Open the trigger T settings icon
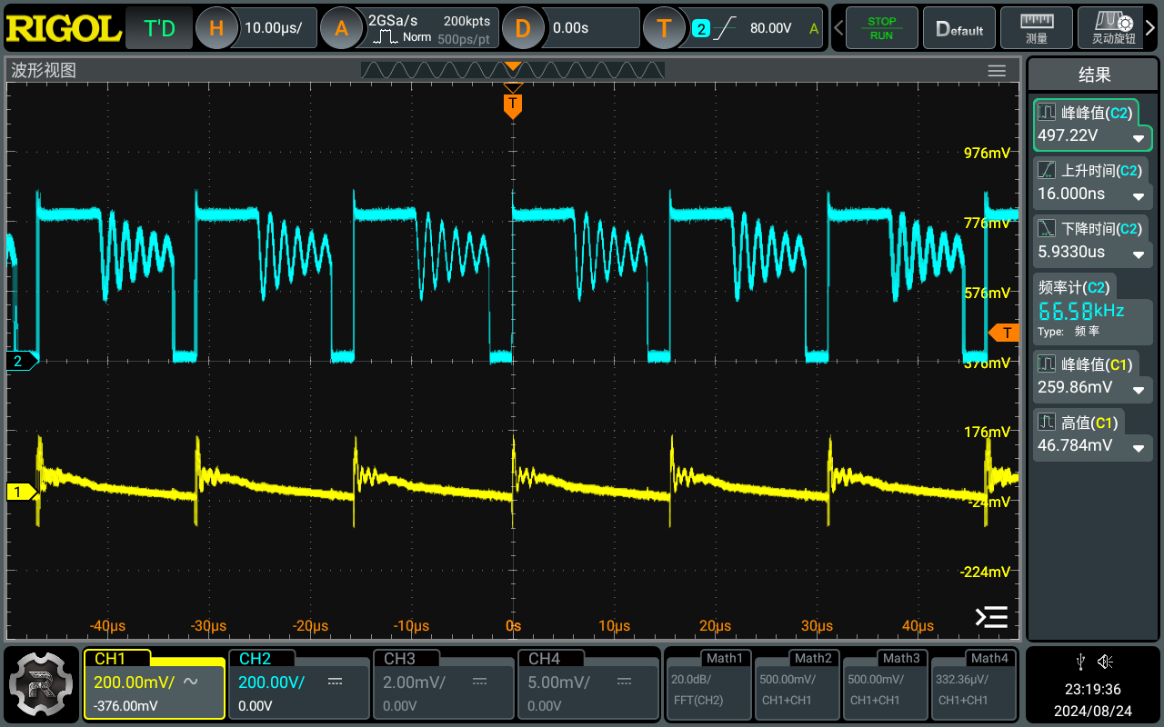 point(664,28)
